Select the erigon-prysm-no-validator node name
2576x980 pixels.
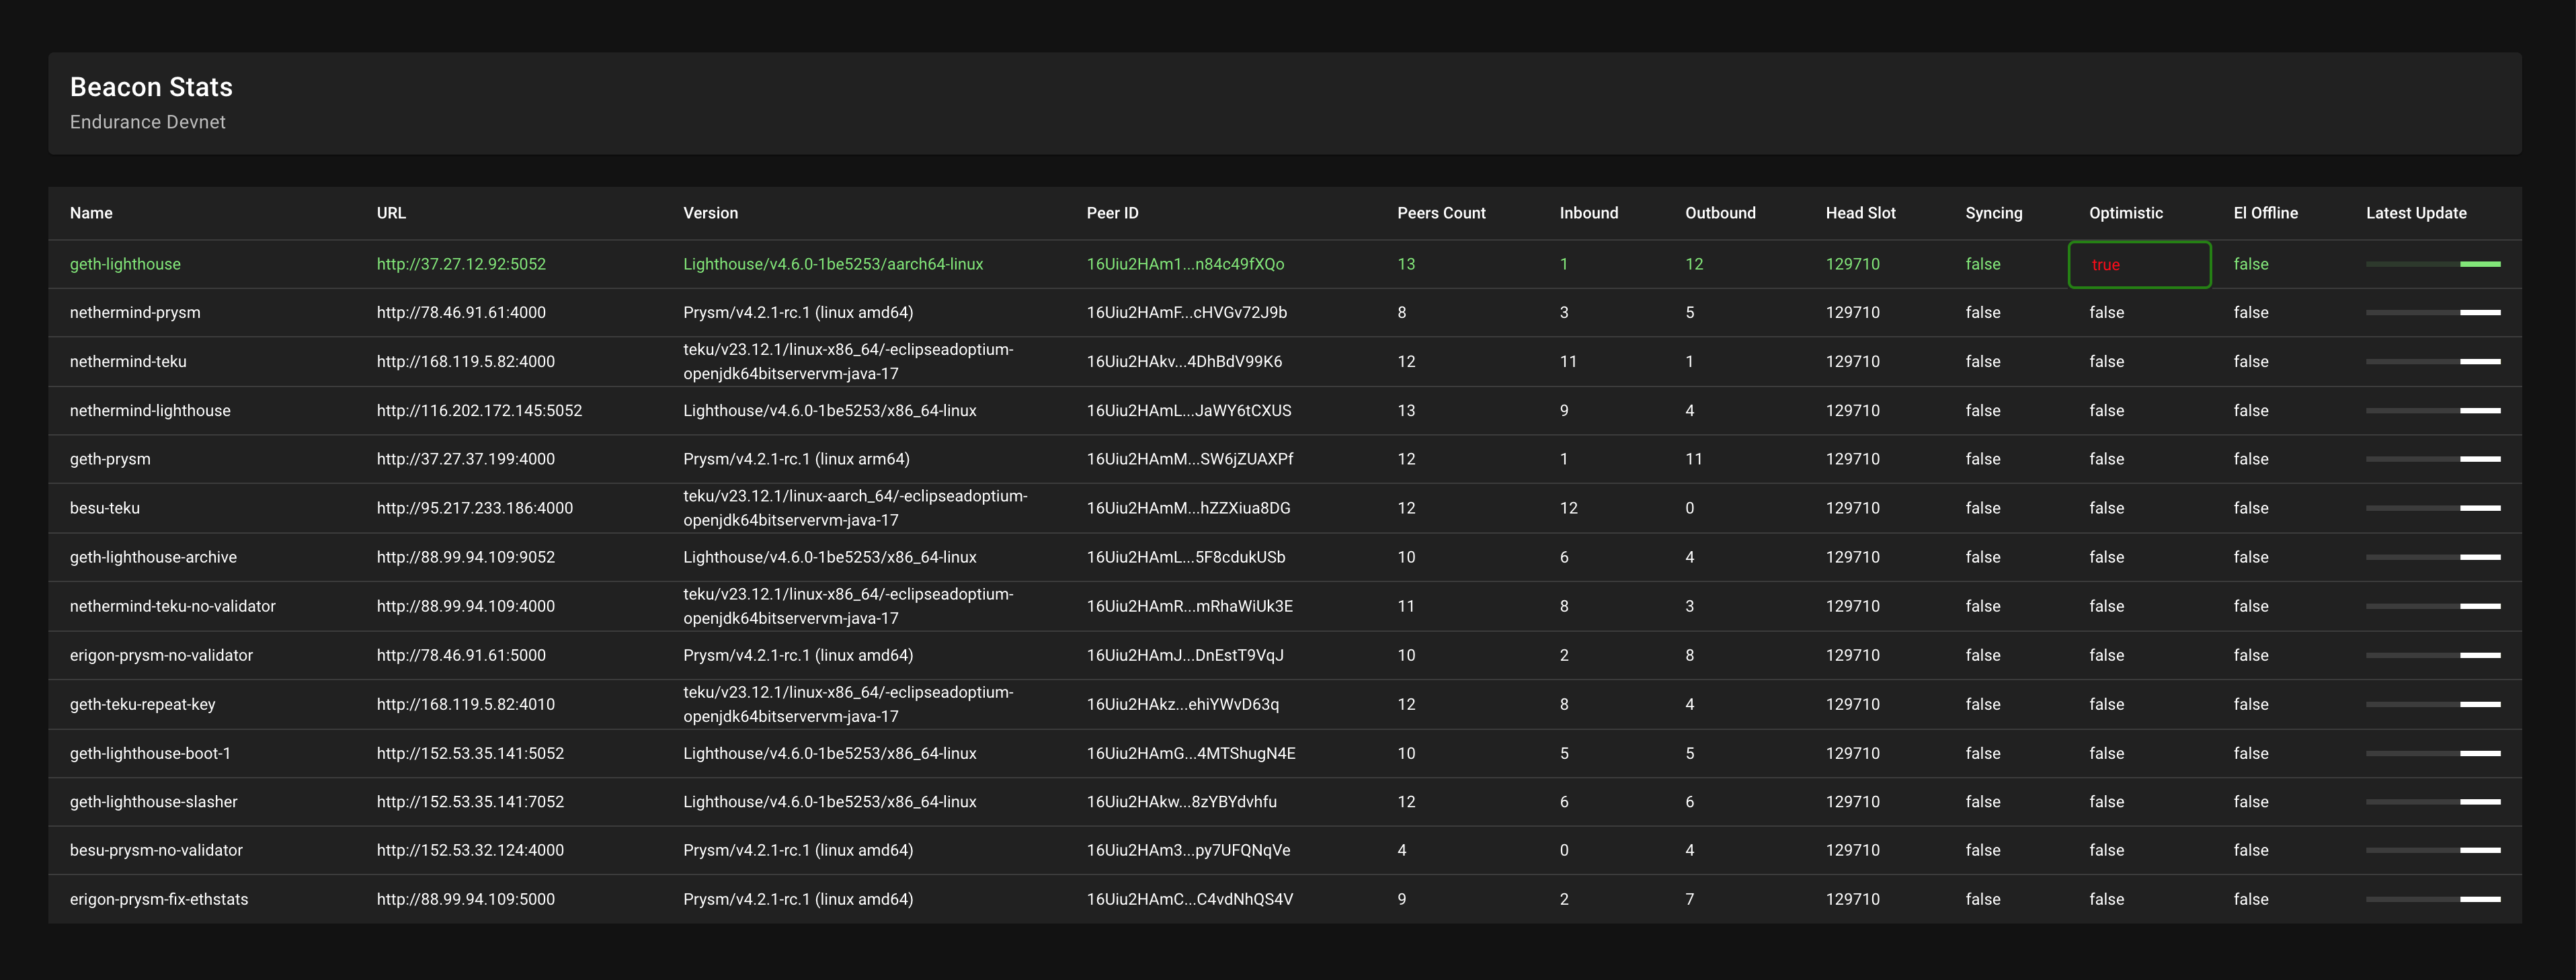161,655
